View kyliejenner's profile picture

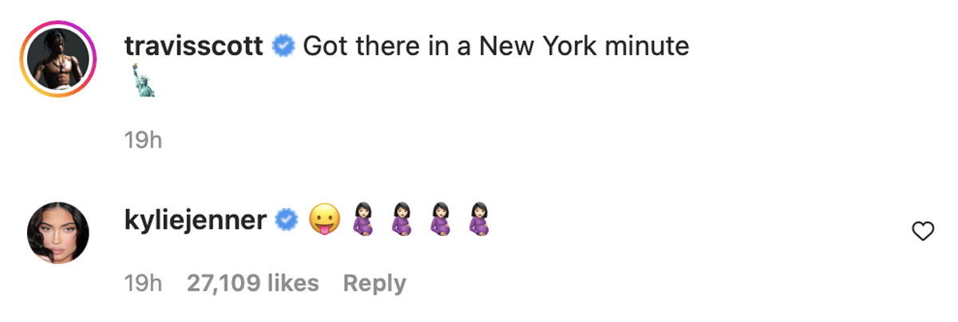tap(58, 232)
